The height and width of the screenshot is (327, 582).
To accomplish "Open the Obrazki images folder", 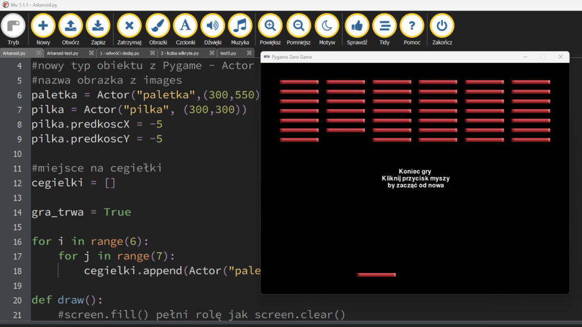I will 158,26.
